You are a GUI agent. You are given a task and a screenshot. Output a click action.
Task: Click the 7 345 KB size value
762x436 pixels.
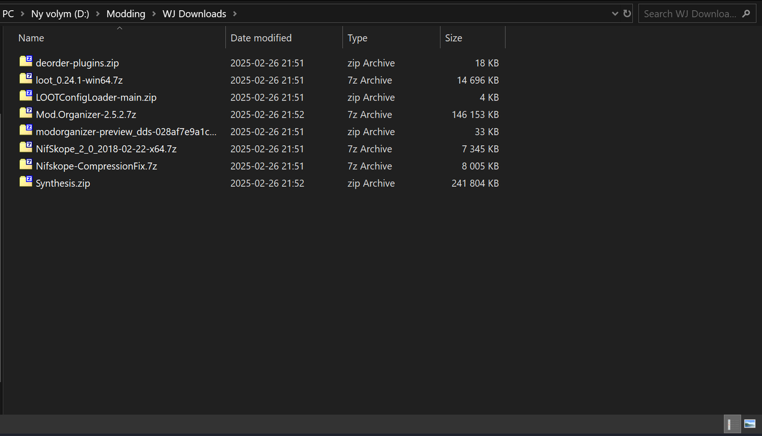(480, 149)
